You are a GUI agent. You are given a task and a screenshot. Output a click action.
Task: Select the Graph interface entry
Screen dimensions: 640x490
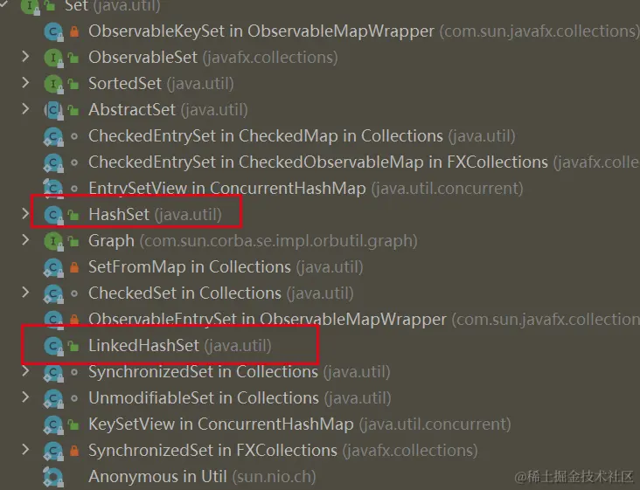(x=253, y=241)
